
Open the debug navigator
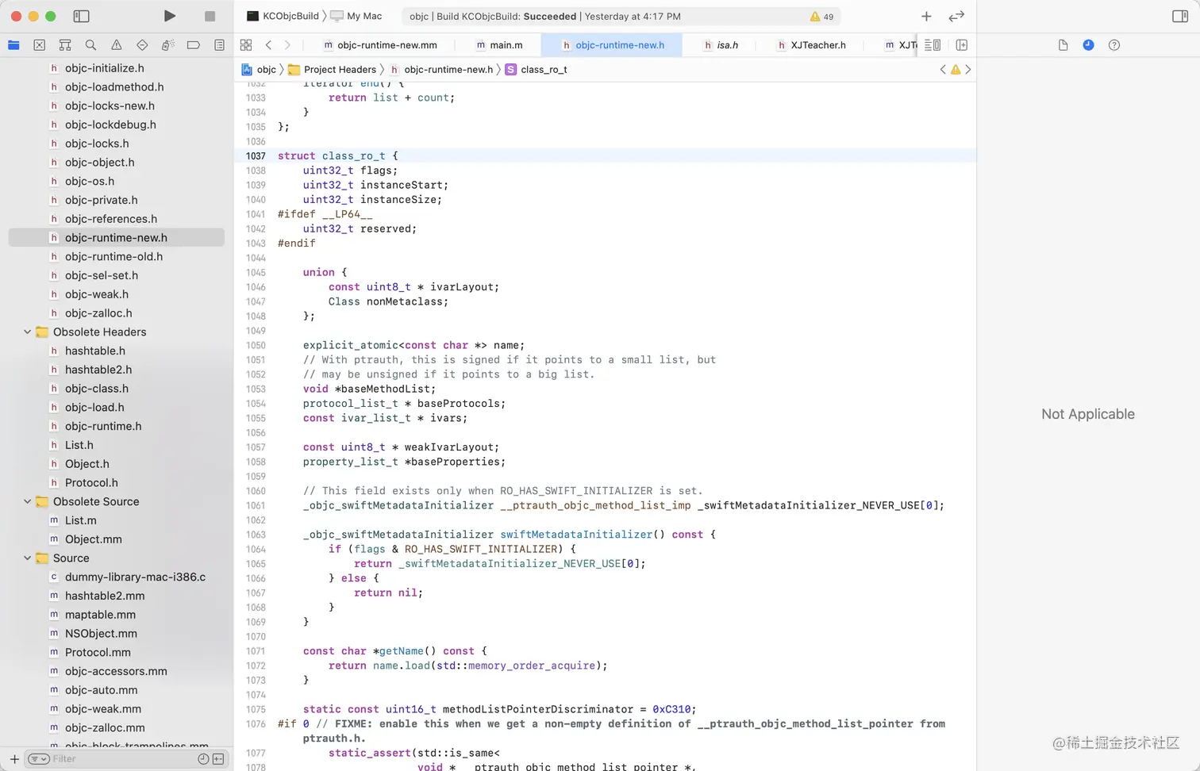167,45
